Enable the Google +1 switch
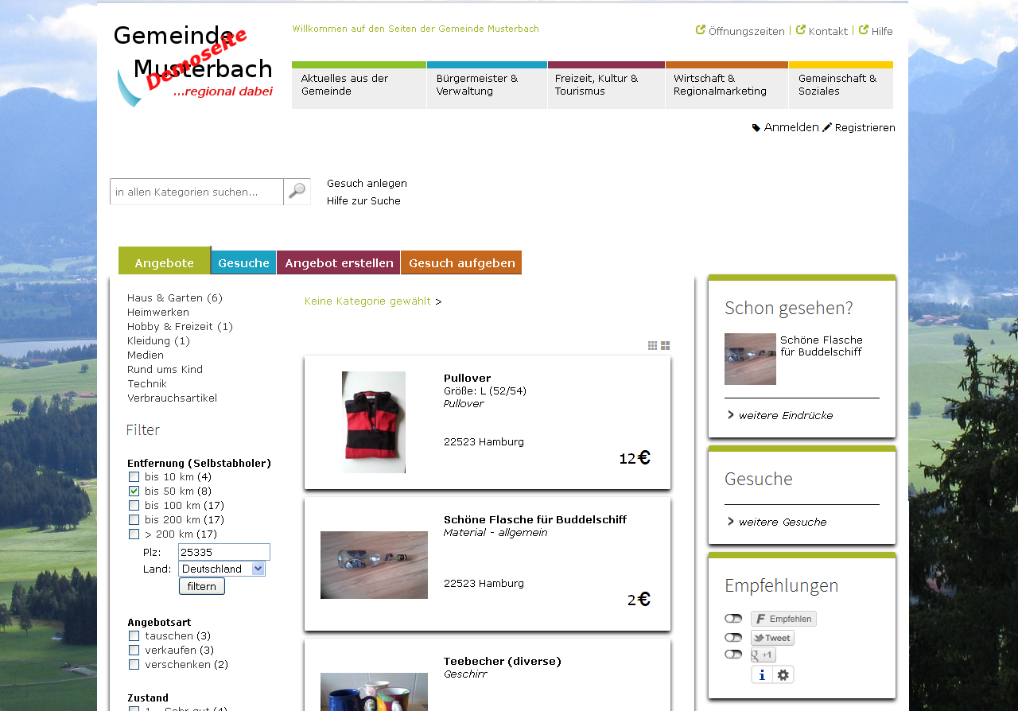Screen dimensions: 1018x711 point(733,655)
